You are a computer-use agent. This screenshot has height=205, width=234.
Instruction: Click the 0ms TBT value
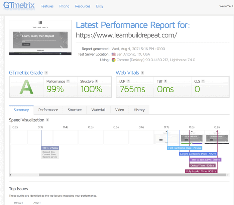click(165, 89)
